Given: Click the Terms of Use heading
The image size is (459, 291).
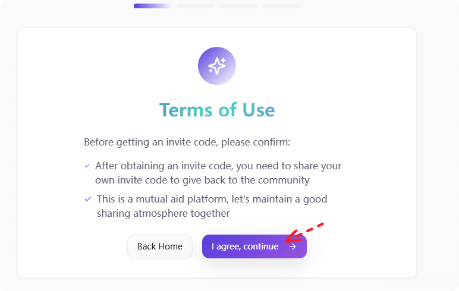Looking at the screenshot, I should [x=217, y=110].
